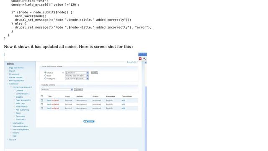Screen dimensions: 268x151
Task: Open Digg Top Stories in sidebar
Action: (x=16, y=68)
